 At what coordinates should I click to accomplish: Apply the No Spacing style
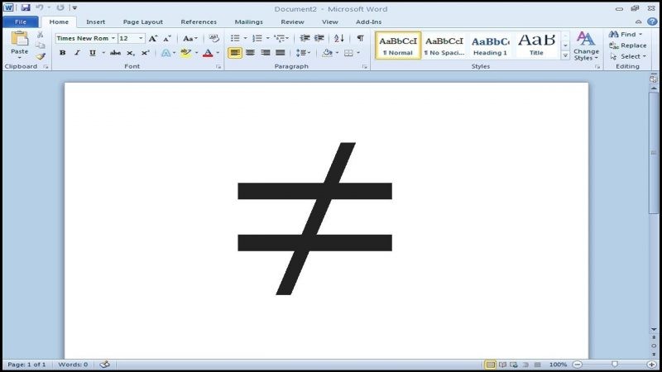click(444, 45)
